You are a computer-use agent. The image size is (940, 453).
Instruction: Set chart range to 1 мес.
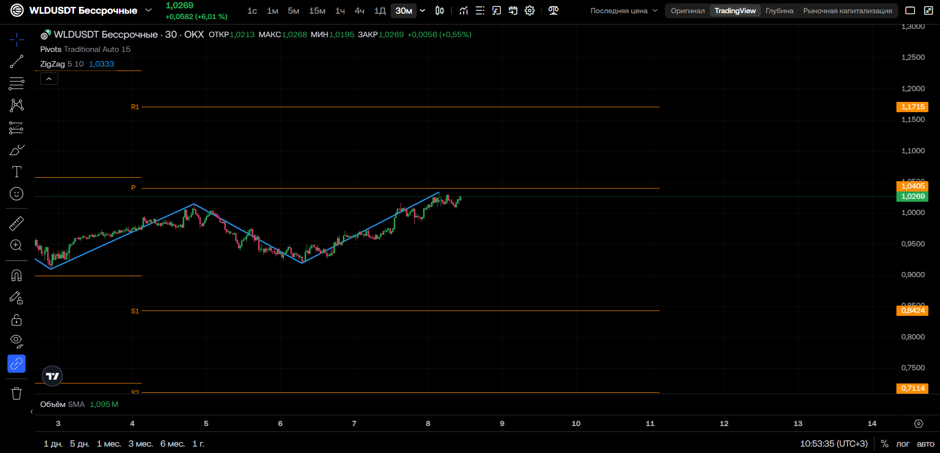[109, 444]
